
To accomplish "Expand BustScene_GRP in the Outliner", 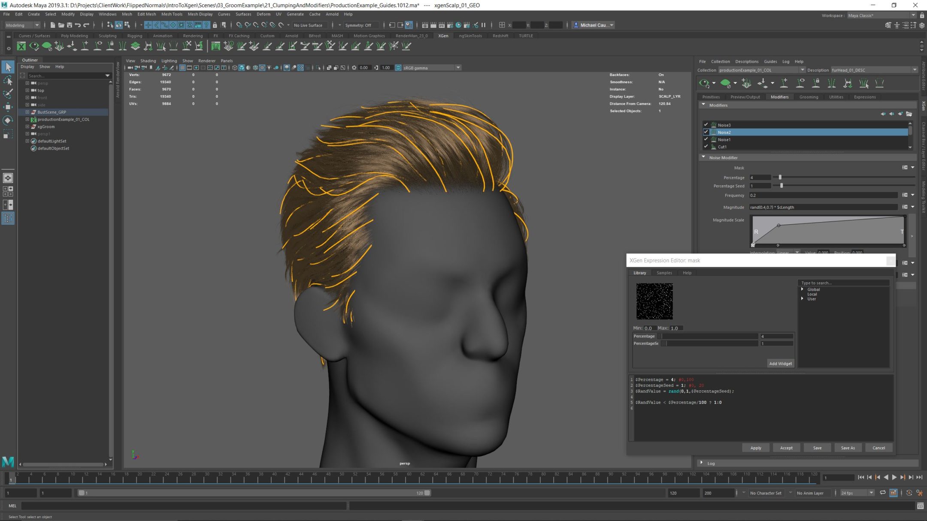I will [x=27, y=112].
